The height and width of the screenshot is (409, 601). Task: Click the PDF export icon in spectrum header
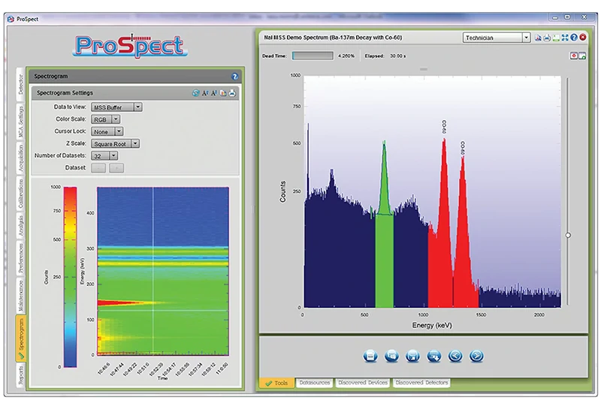pyautogui.click(x=538, y=38)
